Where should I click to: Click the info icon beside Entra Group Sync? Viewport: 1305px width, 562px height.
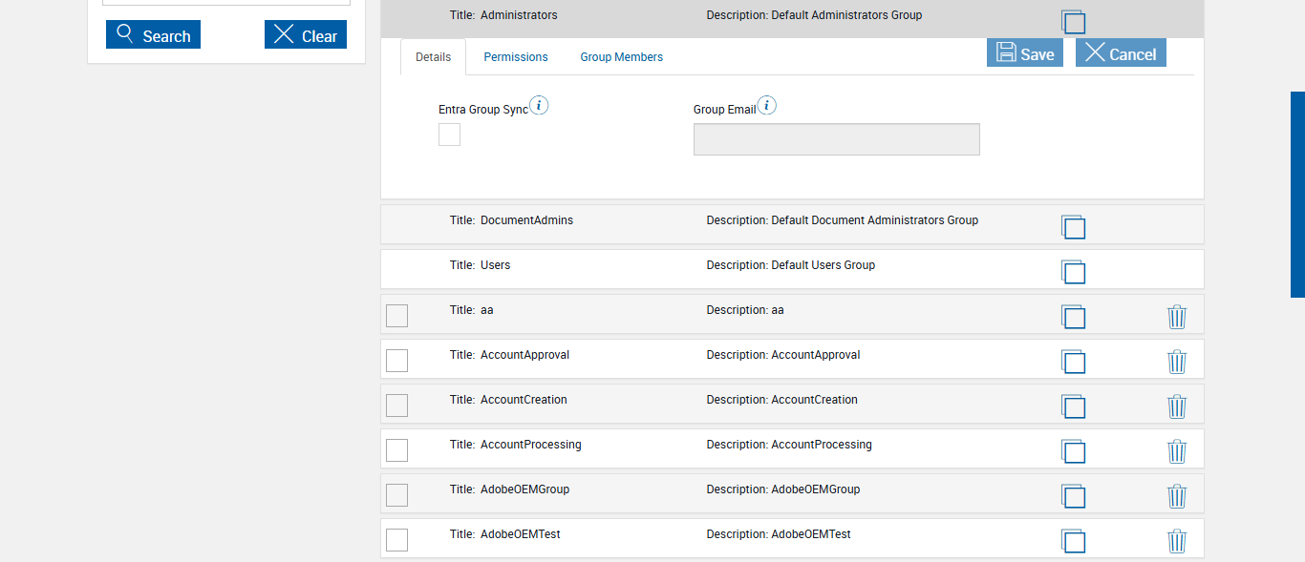[540, 105]
